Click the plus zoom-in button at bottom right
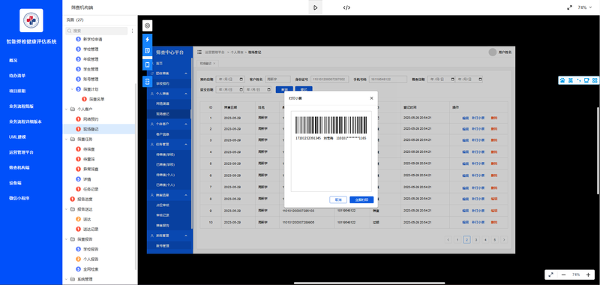Image resolution: width=600 pixels, height=285 pixels. pos(588,274)
